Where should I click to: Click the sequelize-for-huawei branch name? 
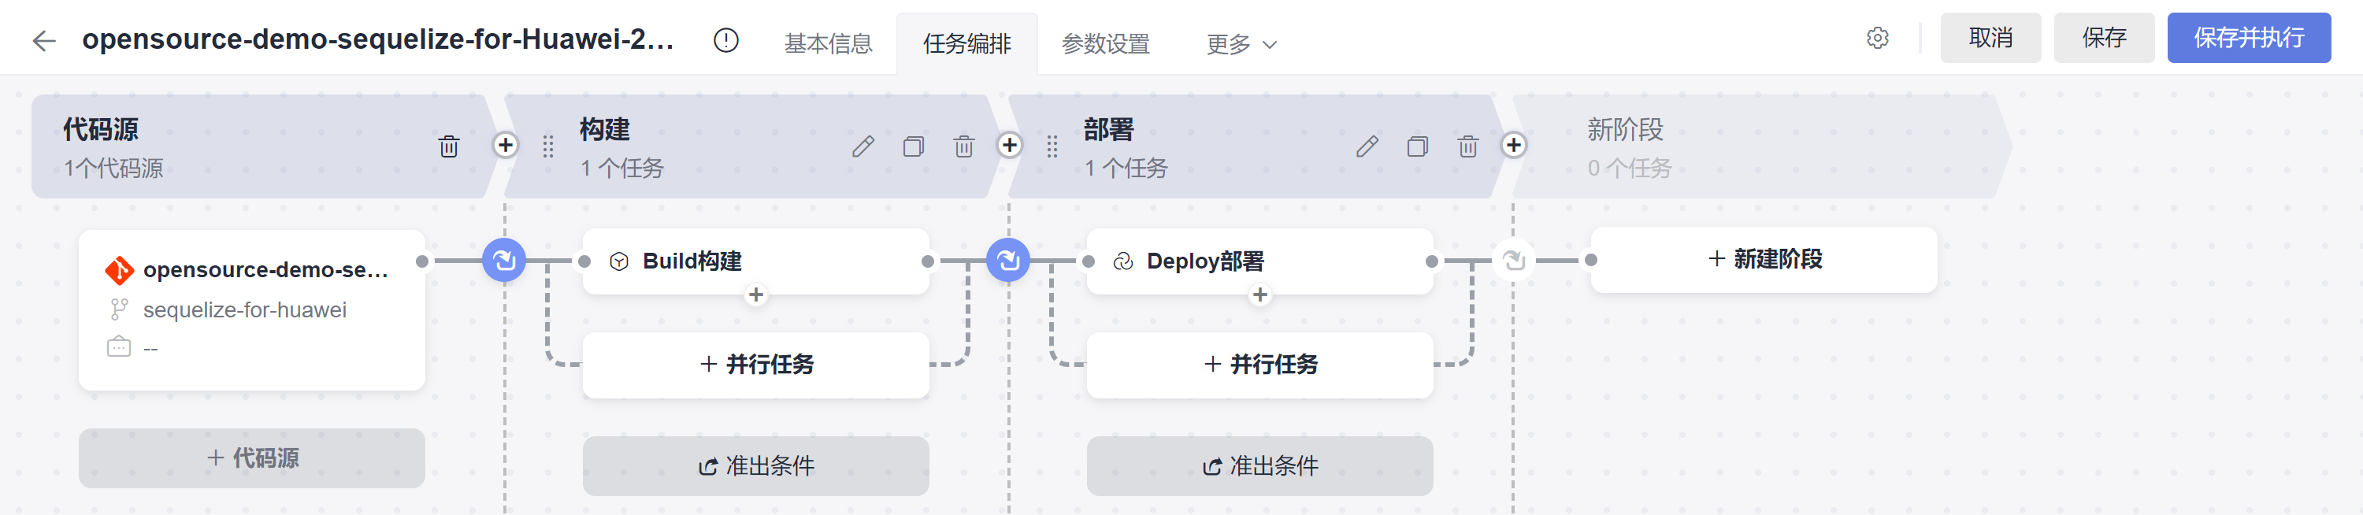pyautogui.click(x=245, y=309)
